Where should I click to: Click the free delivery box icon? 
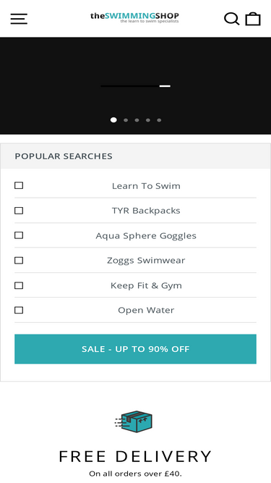[x=134, y=421]
